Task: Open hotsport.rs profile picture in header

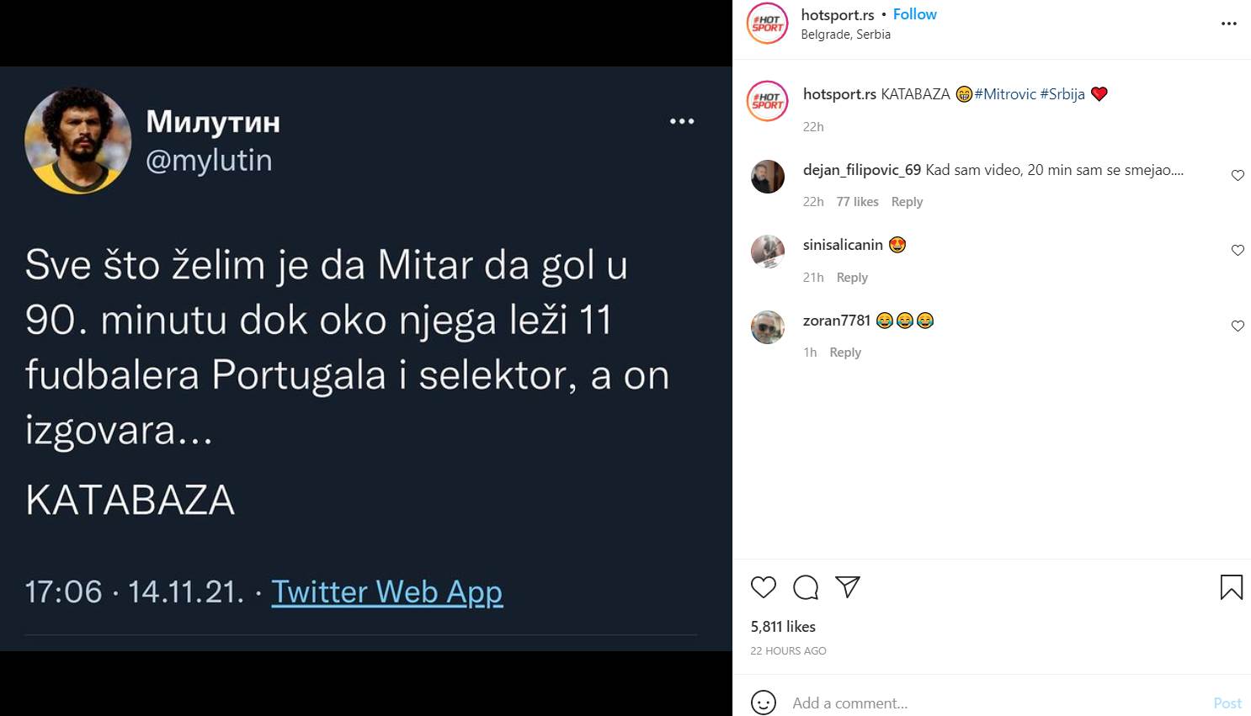Action: click(767, 24)
